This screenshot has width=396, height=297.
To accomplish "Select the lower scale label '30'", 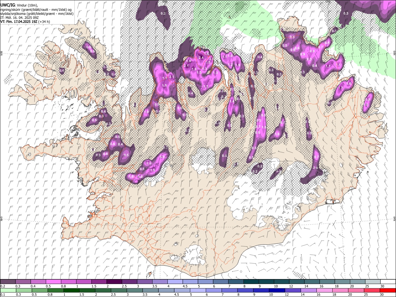I will point(382,295).
